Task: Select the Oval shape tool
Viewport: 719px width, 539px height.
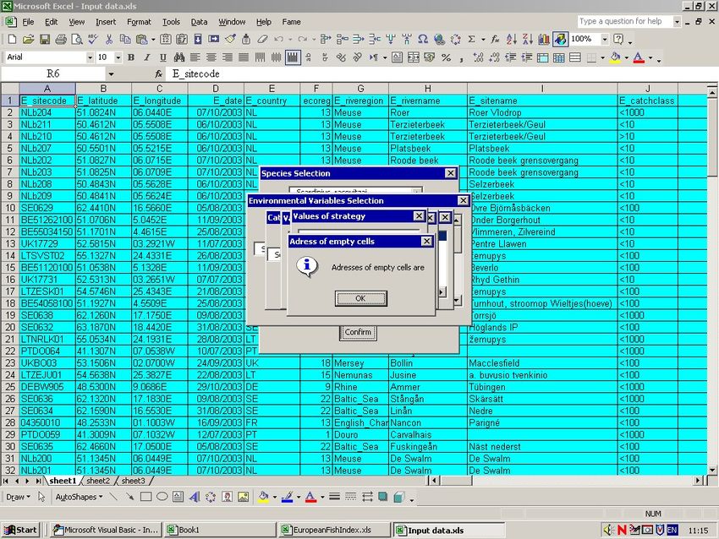Action: click(x=161, y=497)
